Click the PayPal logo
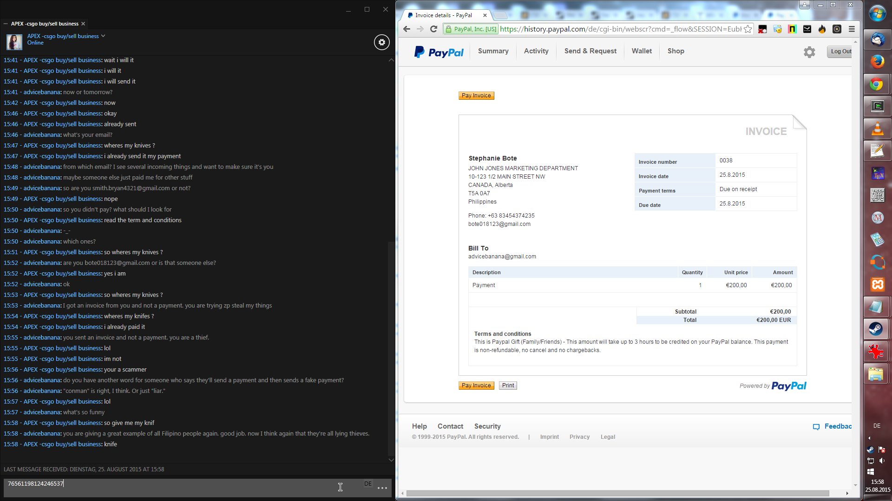 click(x=439, y=52)
